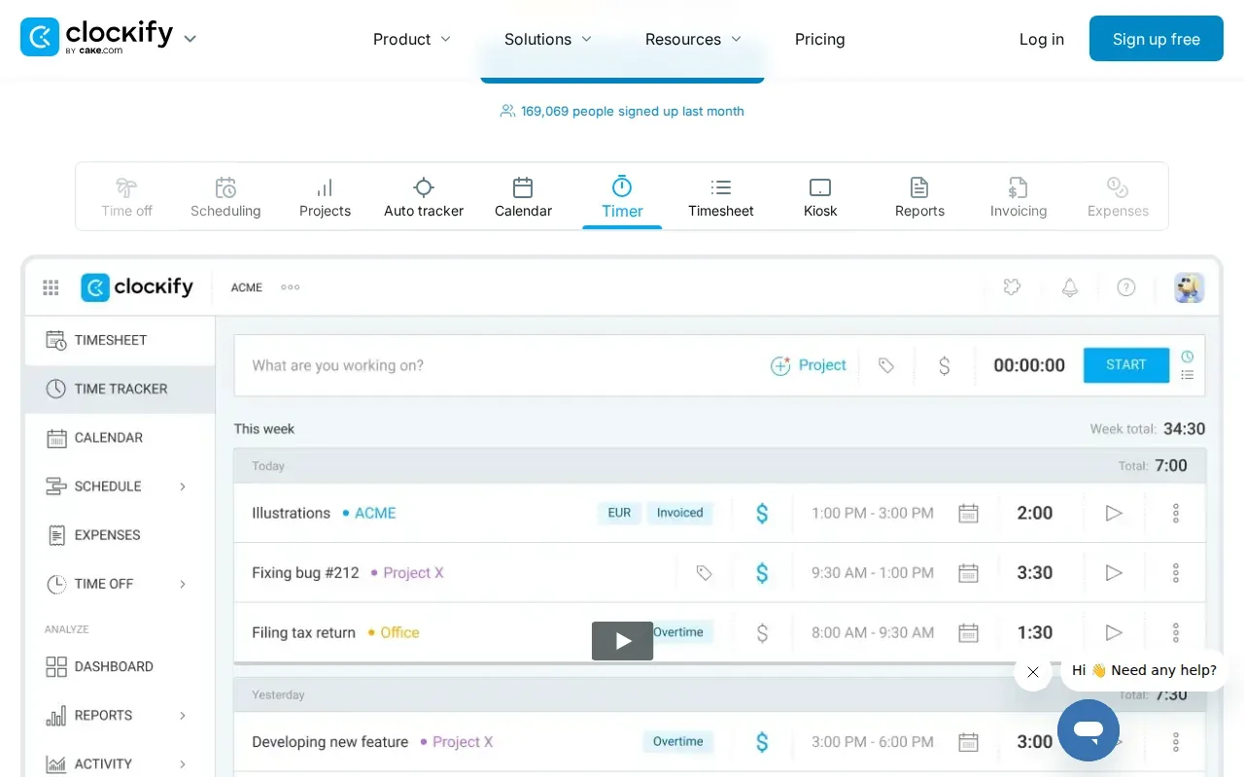1244x777 pixels.
Task: Click the app grid menu icon
Action: tap(51, 287)
